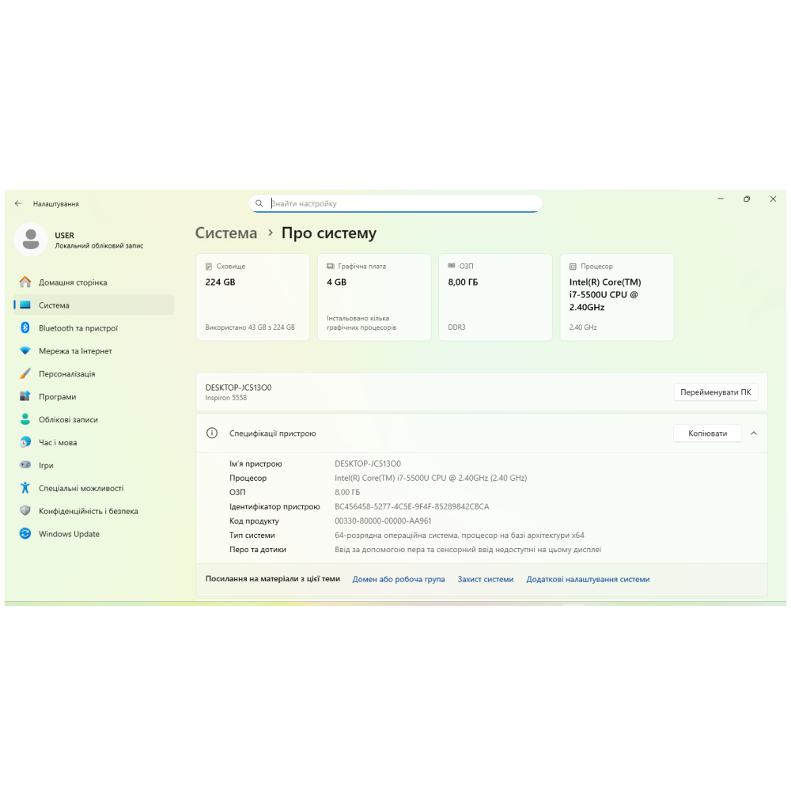This screenshot has width=791, height=791.
Task: Open the Захист системи link
Action: point(486,579)
